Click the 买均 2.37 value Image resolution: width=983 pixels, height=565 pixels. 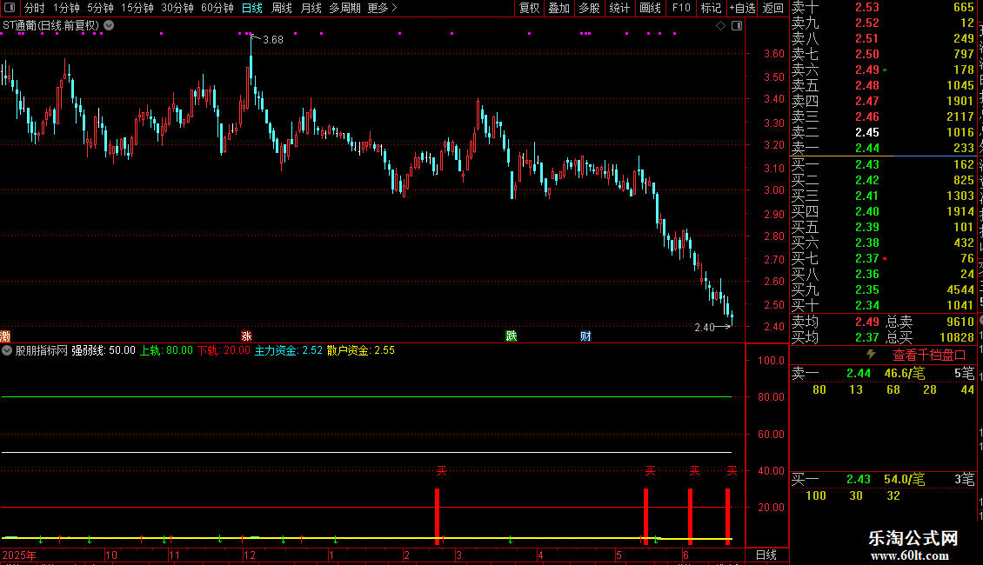coord(867,337)
